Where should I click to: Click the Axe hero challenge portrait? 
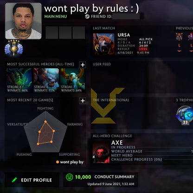(x=101, y=152)
